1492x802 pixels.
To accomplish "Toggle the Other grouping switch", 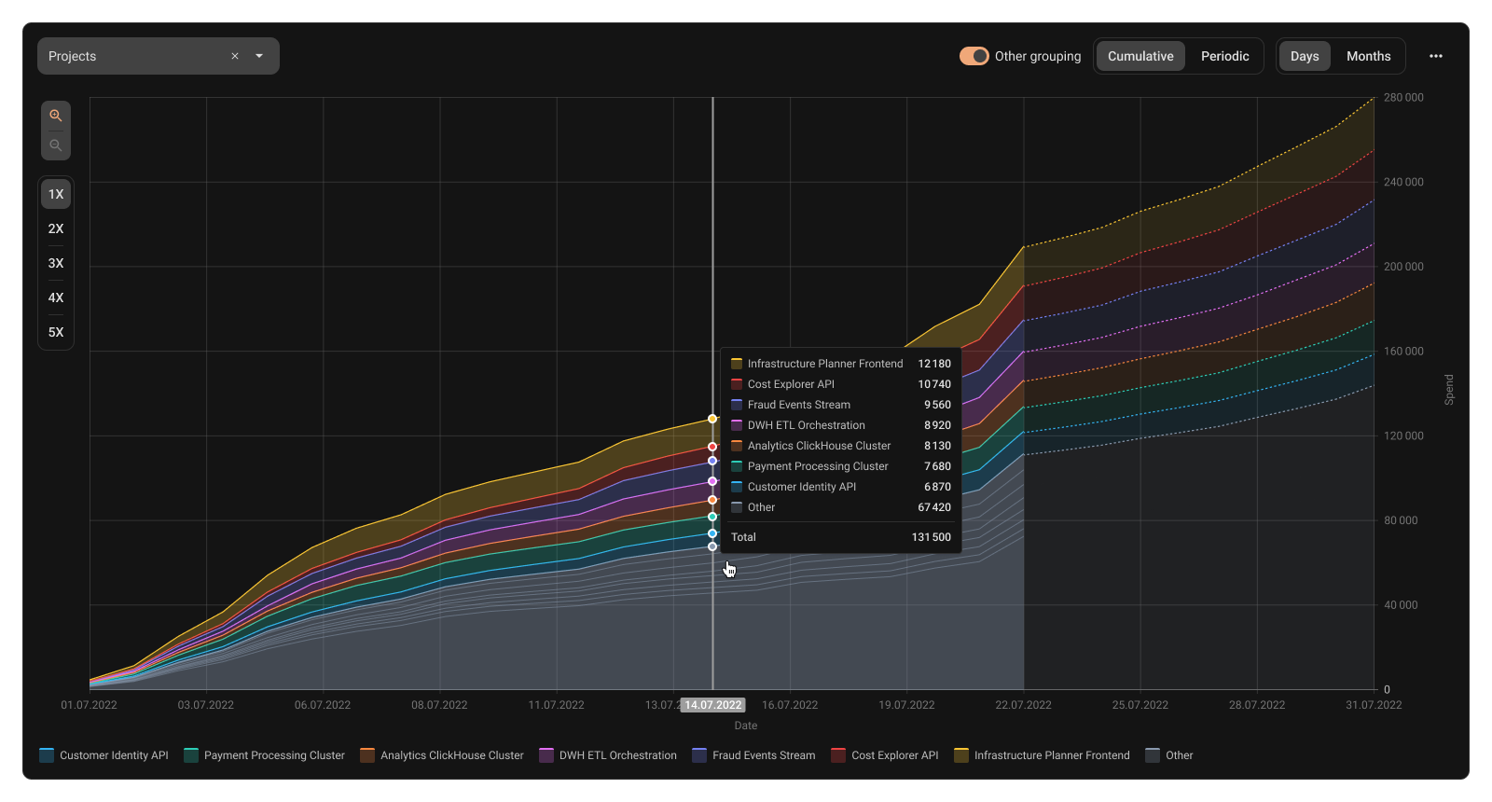I will (974, 56).
